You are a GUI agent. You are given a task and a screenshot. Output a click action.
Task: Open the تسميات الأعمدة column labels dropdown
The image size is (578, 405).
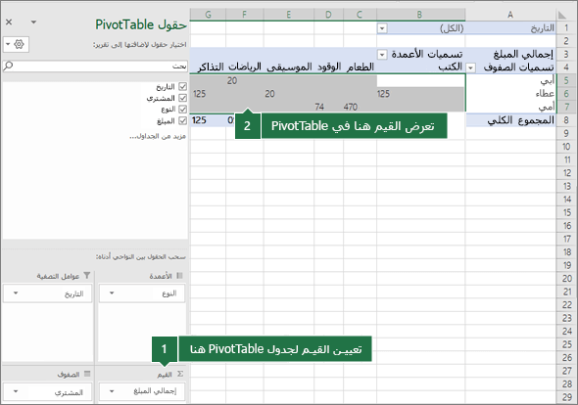point(382,55)
